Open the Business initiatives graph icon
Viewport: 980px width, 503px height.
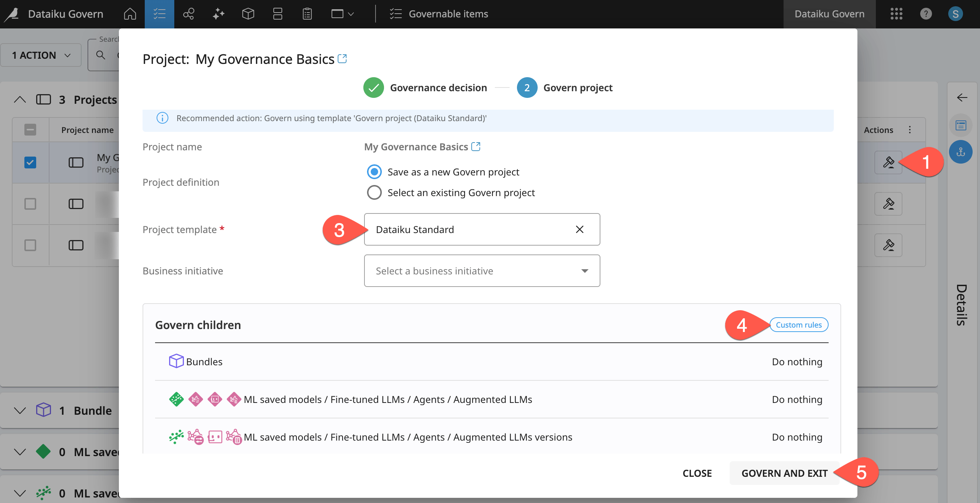click(189, 14)
